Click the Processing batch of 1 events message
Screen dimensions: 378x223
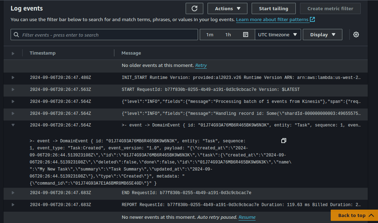coord(241,101)
